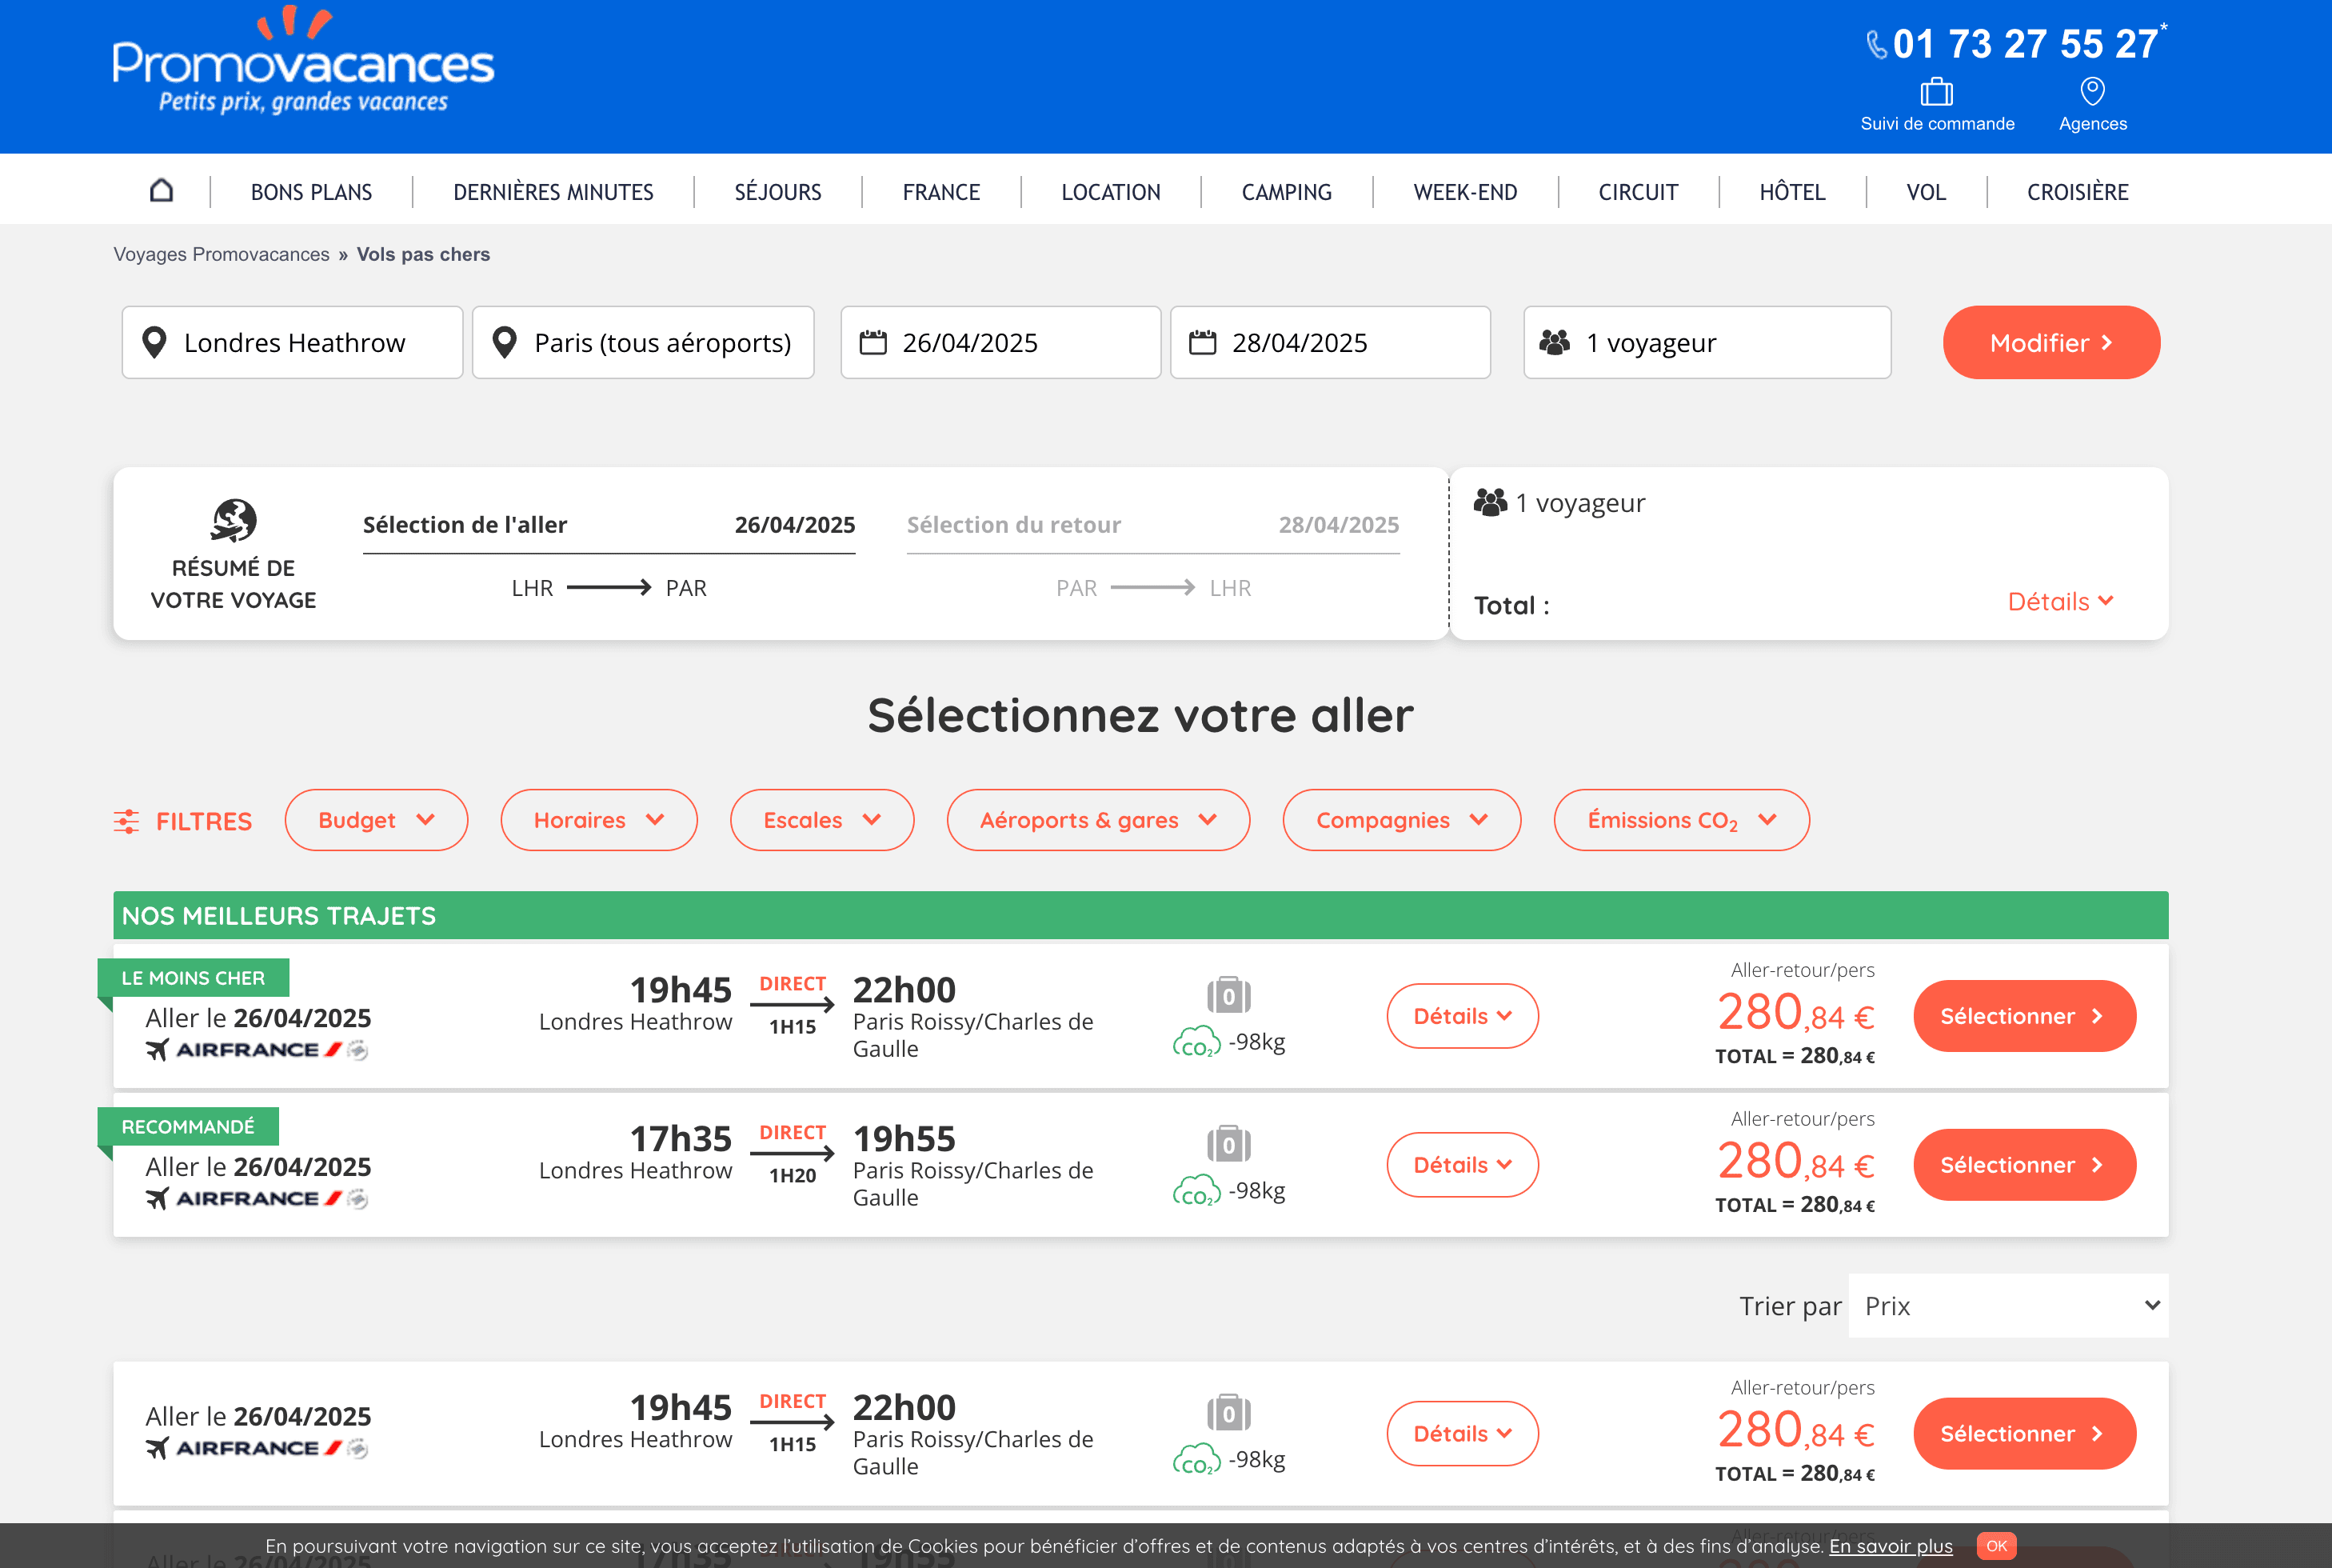Open DERNIÈRES MINUTES menu
This screenshot has width=2332, height=1568.
553,191
